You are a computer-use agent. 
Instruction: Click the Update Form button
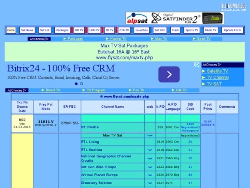click(233, 30)
